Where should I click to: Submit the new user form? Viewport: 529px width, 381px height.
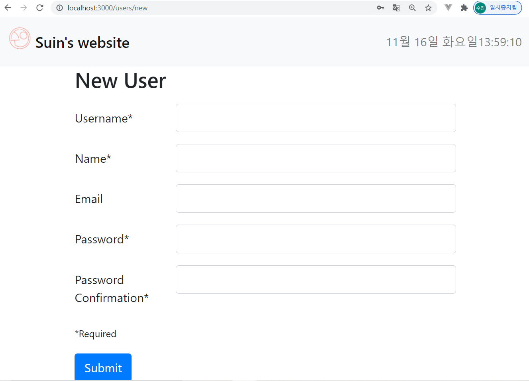(103, 367)
